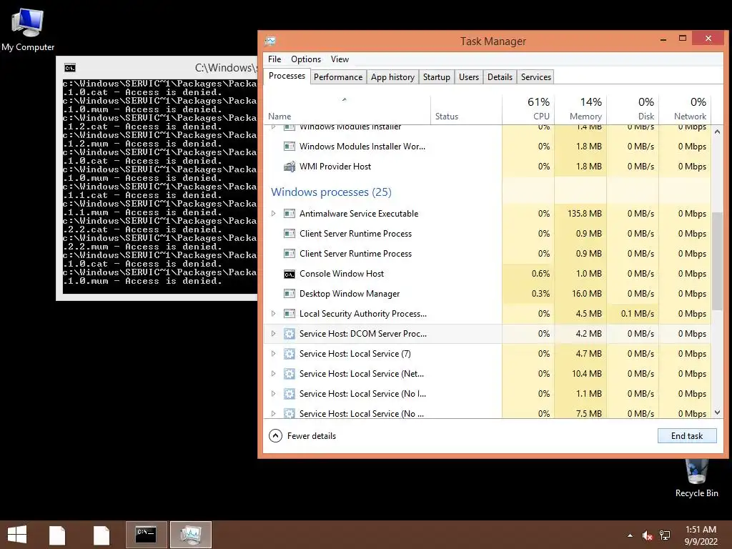
Task: Sort by the Memory column header
Action: (x=580, y=109)
